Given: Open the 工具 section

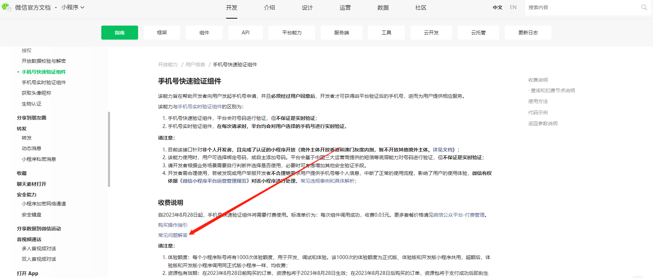Looking at the screenshot, I should click(386, 33).
